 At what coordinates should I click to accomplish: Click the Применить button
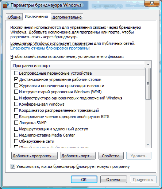(x=143, y=180)
